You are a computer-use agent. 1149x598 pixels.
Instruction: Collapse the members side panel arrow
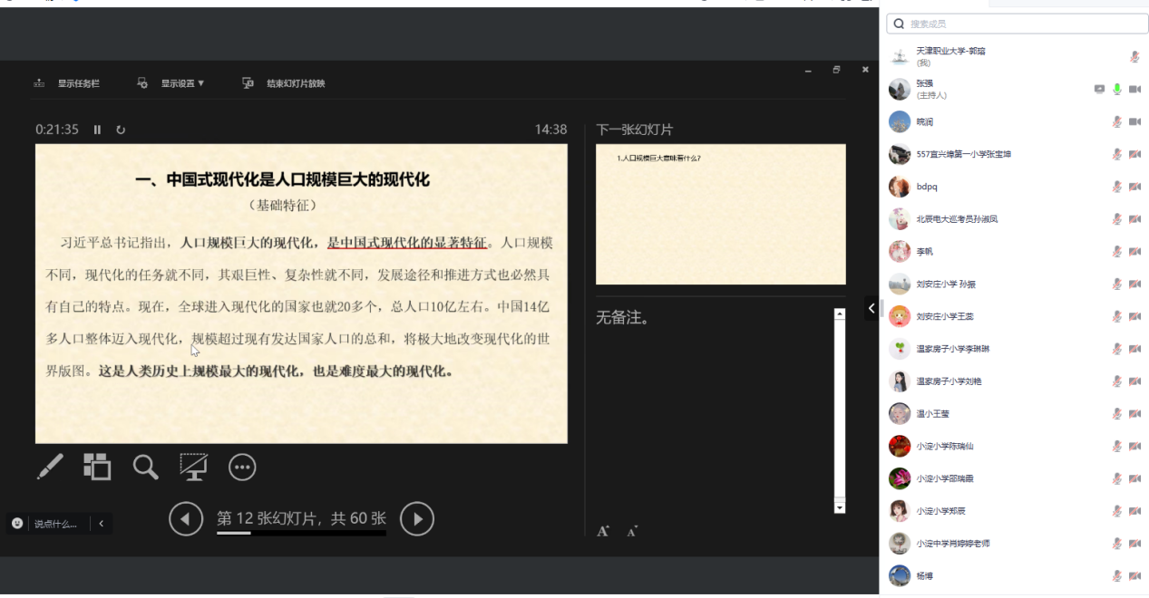(871, 308)
